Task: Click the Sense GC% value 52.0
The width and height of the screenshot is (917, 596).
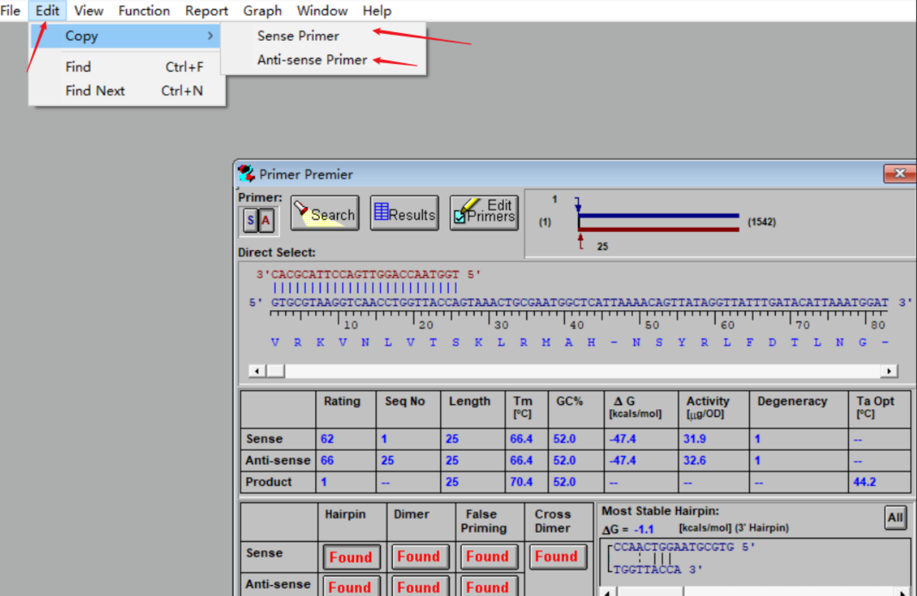Action: 564,439
